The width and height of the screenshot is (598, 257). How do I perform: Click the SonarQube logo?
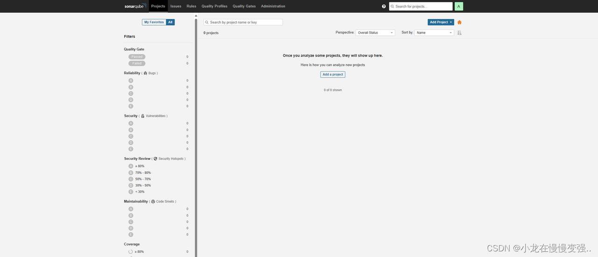click(135, 6)
